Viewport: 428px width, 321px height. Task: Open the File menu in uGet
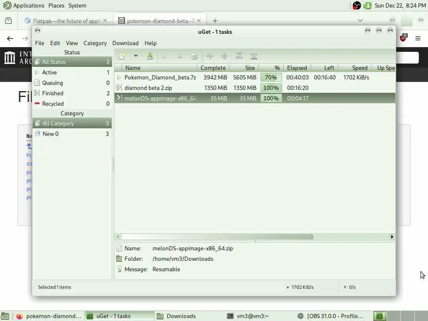point(40,43)
